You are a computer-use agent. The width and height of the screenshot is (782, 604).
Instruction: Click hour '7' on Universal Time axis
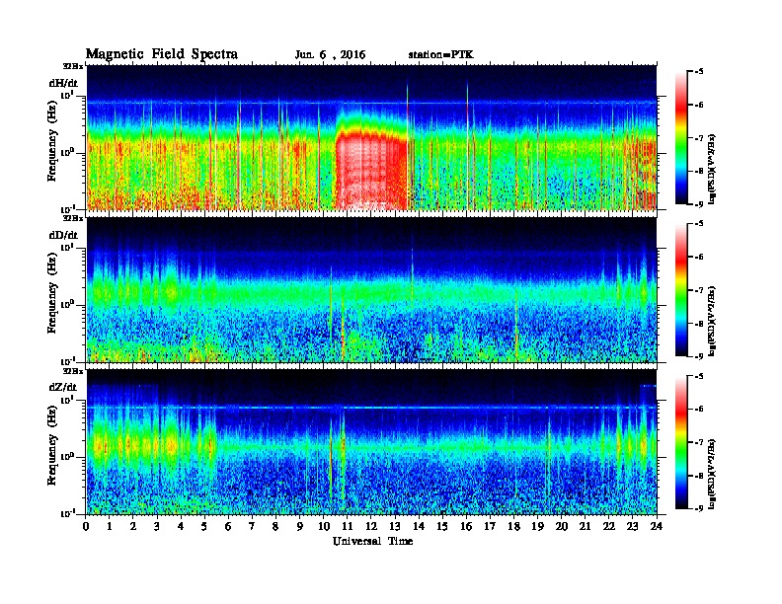252,527
